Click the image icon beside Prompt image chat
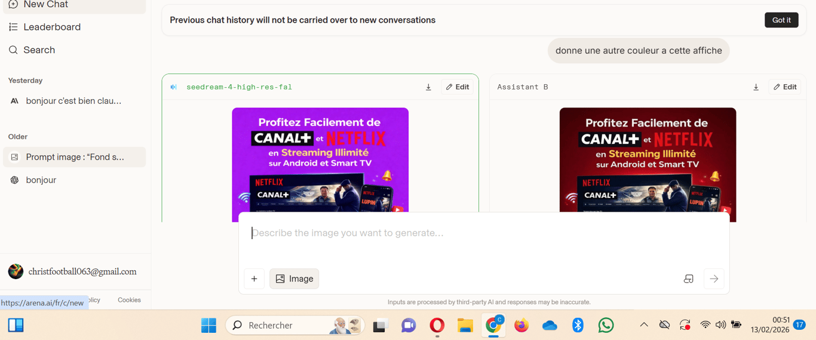Viewport: 816px width, 340px height. coord(15,157)
